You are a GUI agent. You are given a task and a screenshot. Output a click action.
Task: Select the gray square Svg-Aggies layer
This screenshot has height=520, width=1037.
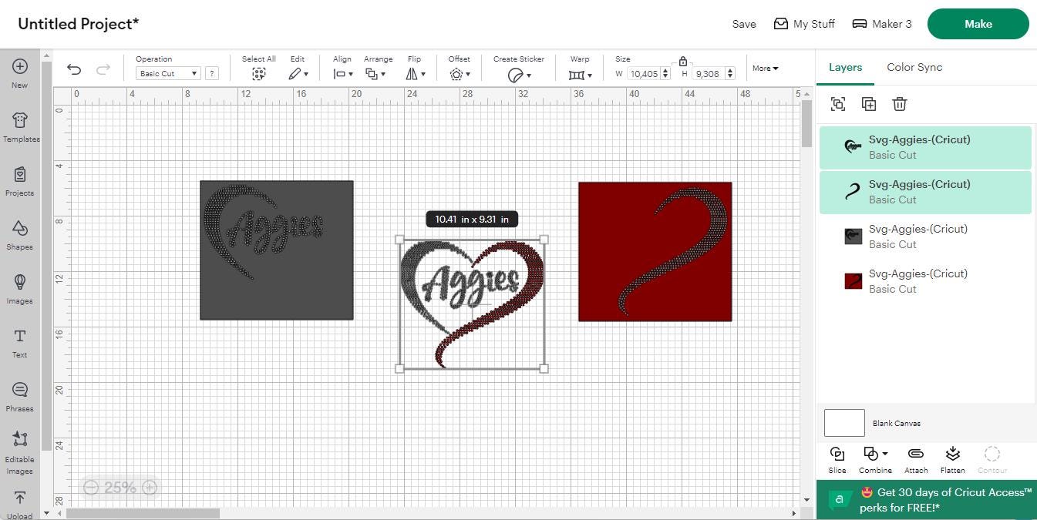tap(925, 237)
